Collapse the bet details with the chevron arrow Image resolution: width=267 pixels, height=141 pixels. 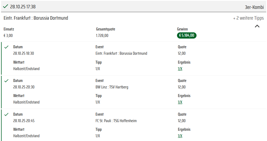tap(257, 26)
